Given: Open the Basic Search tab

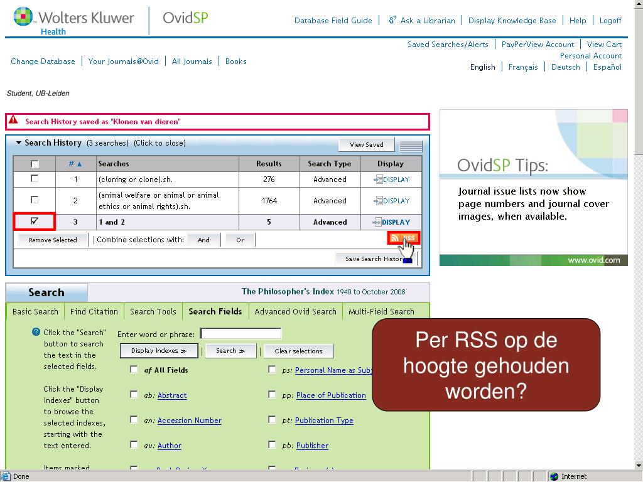Looking at the screenshot, I should 35,311.
